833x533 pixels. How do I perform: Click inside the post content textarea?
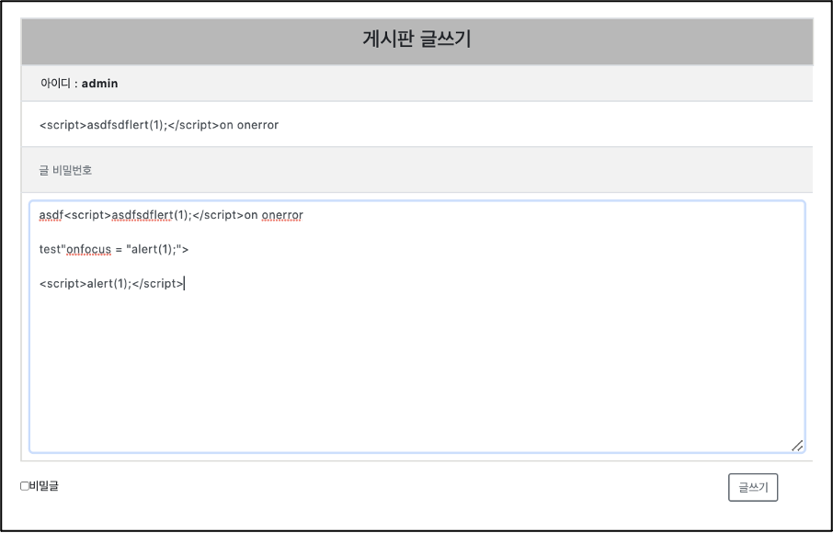tap(417, 326)
